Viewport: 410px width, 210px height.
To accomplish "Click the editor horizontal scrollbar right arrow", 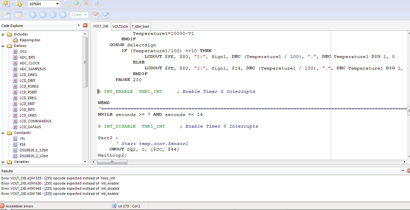I will pos(404,162).
